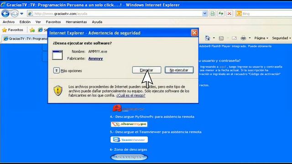Click the add to favorites bar star icon
Screen dimensions: 292x164
(x=32, y=30)
